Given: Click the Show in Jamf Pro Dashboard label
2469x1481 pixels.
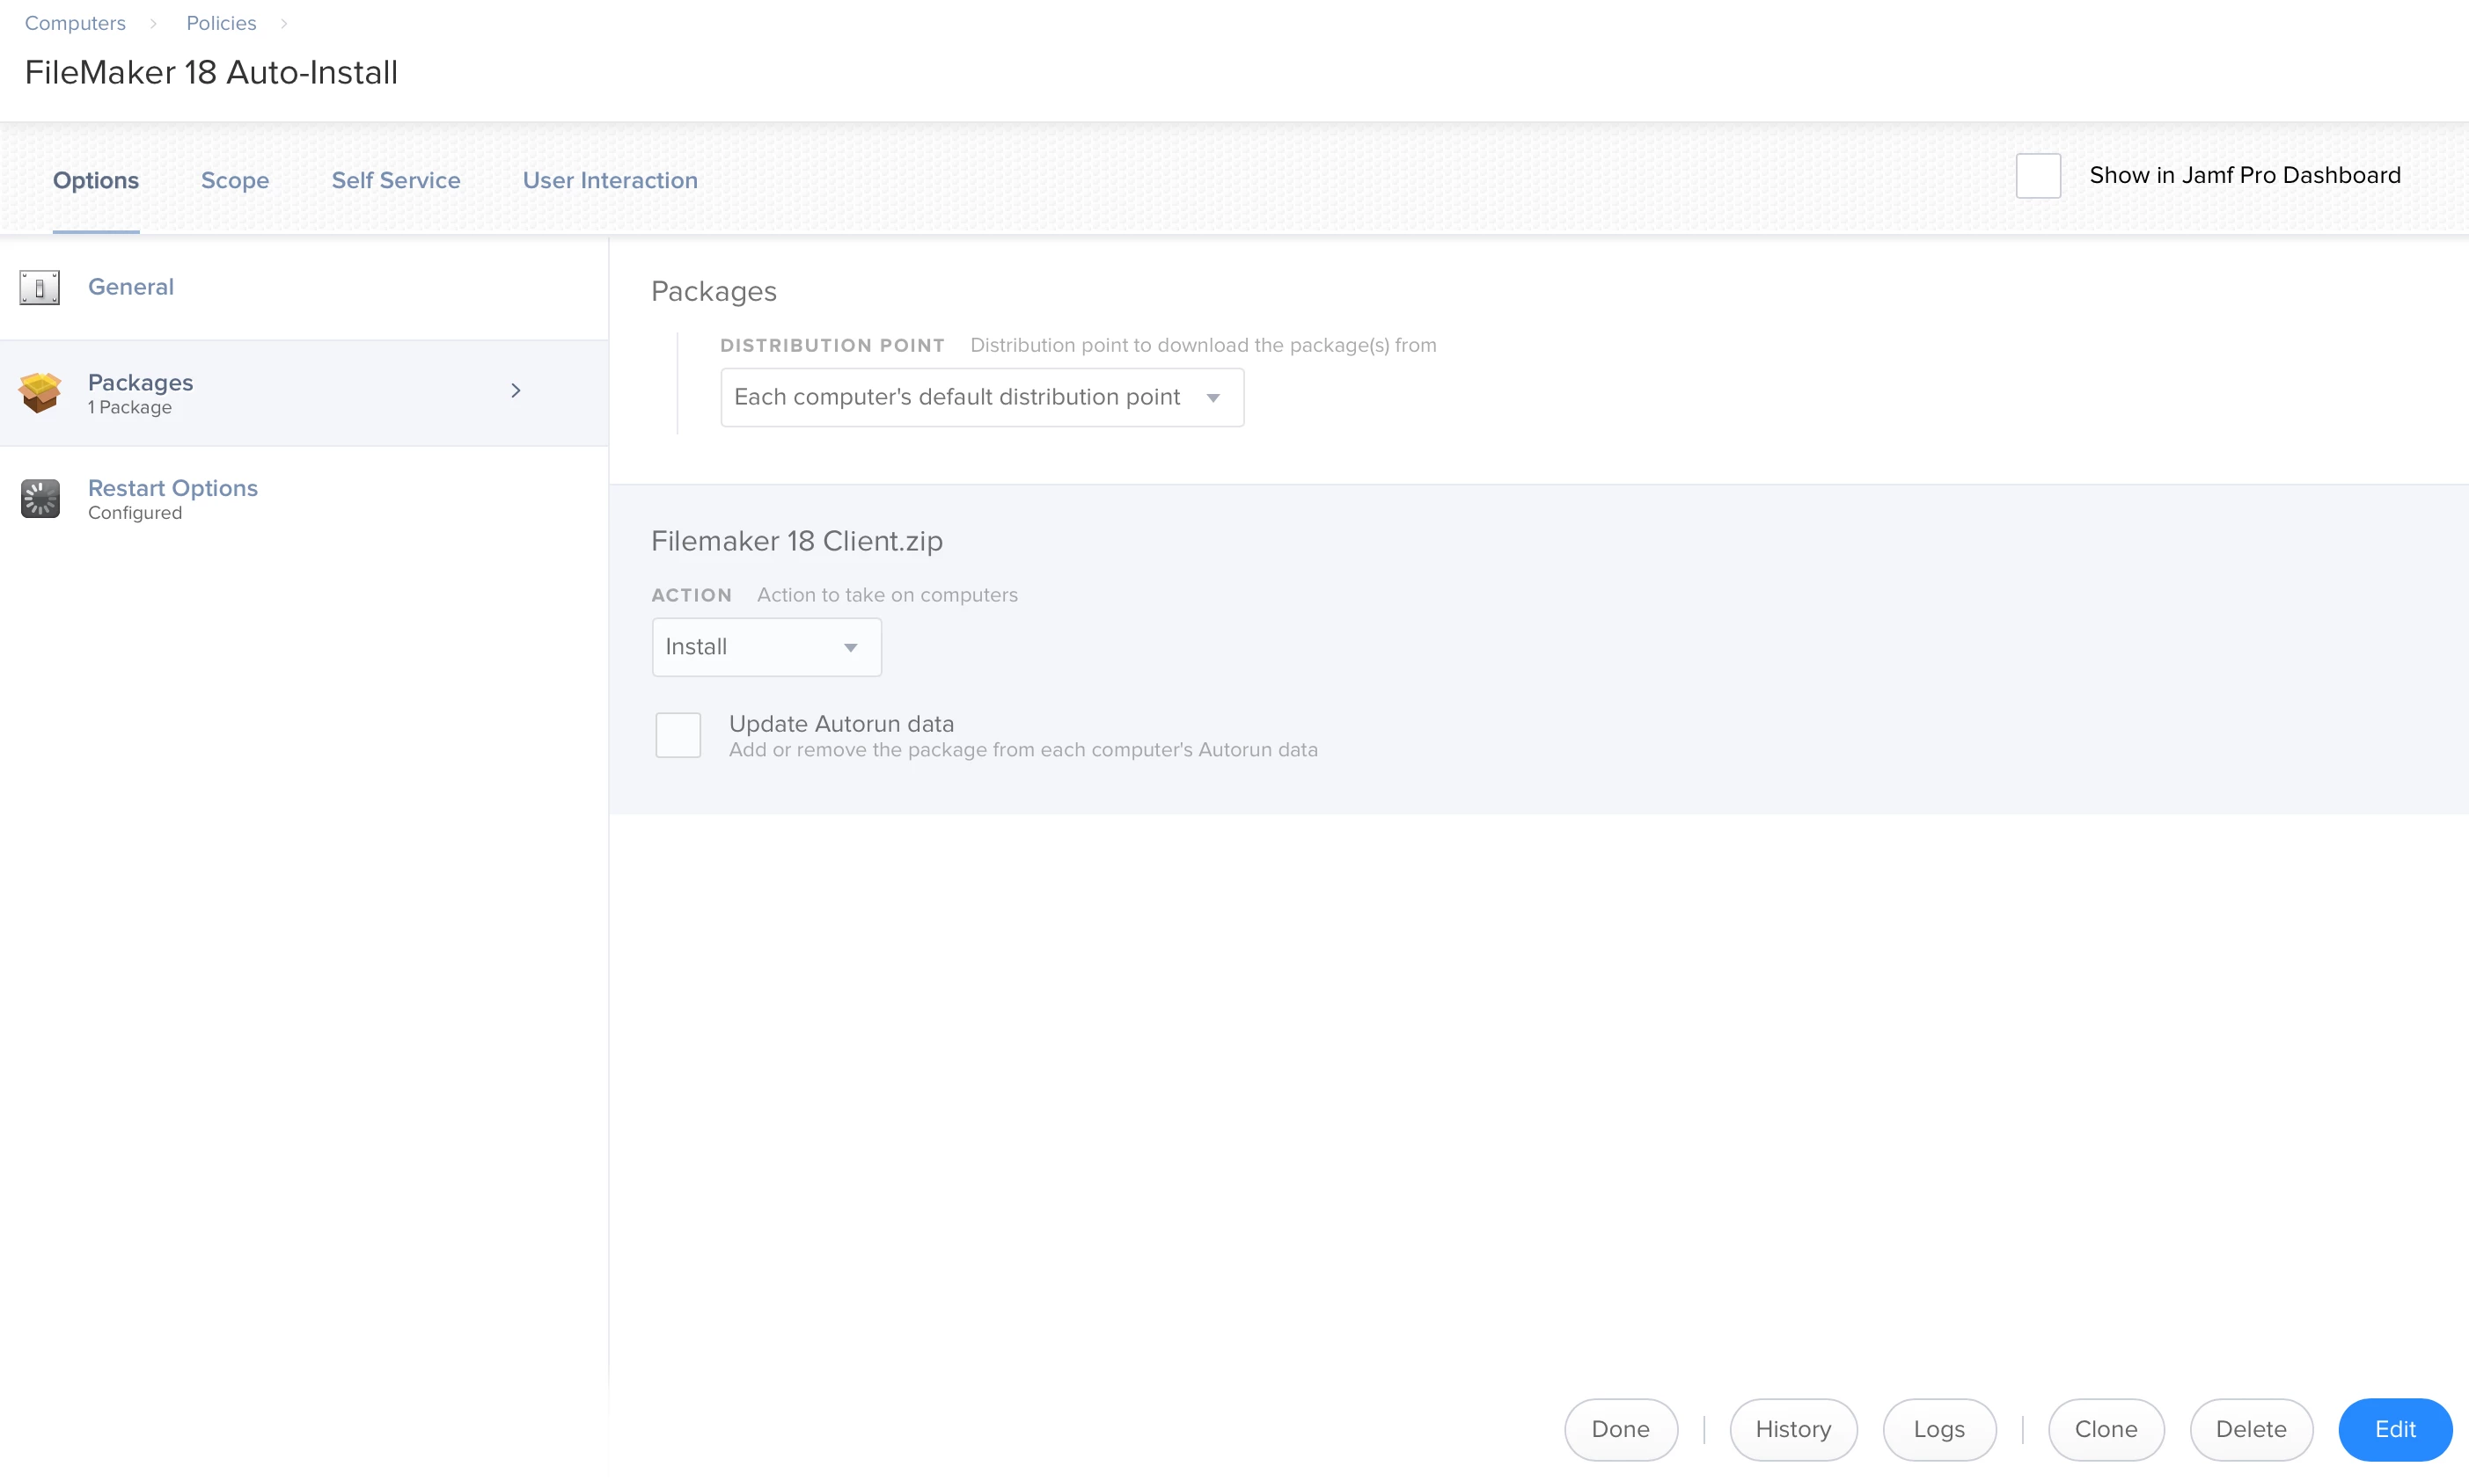Looking at the screenshot, I should pos(2245,176).
